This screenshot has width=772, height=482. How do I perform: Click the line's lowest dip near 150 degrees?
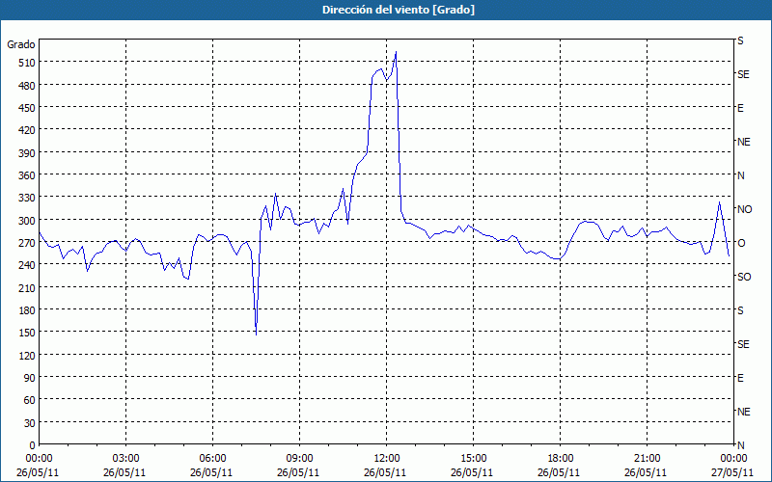point(257,335)
